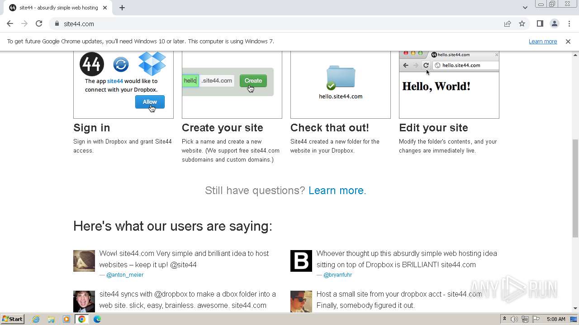Launch Internet Explorer from taskbar

(x=36, y=319)
